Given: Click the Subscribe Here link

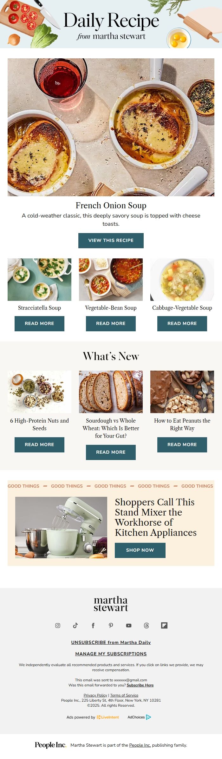Looking at the screenshot, I should pos(140,685).
